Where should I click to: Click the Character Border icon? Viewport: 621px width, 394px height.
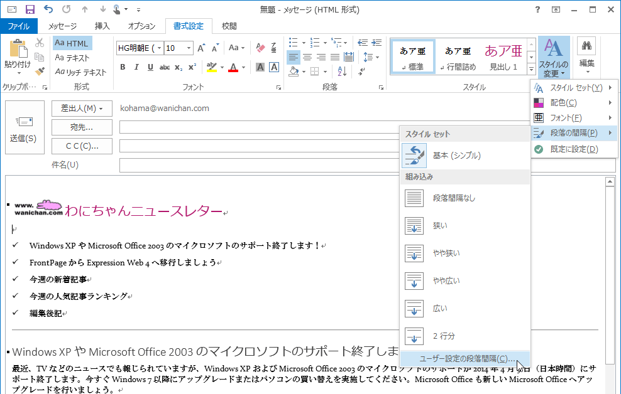click(274, 68)
